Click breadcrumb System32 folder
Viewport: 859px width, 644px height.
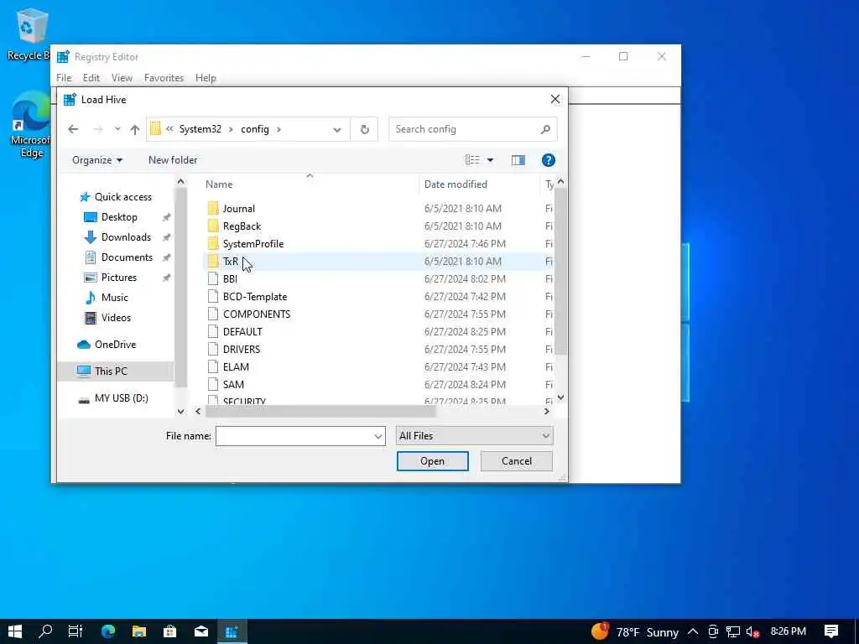[200, 129]
